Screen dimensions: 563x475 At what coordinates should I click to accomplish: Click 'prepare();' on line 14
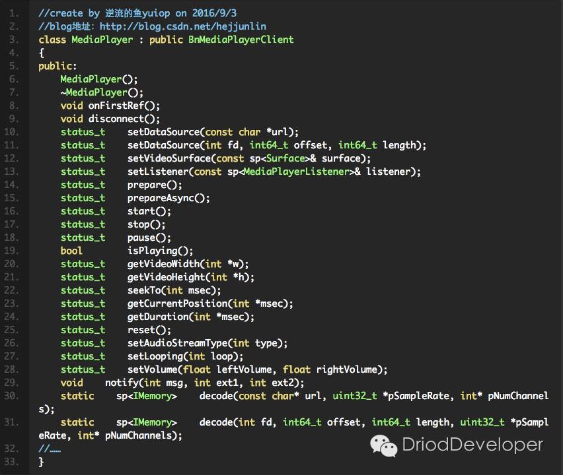(x=155, y=185)
